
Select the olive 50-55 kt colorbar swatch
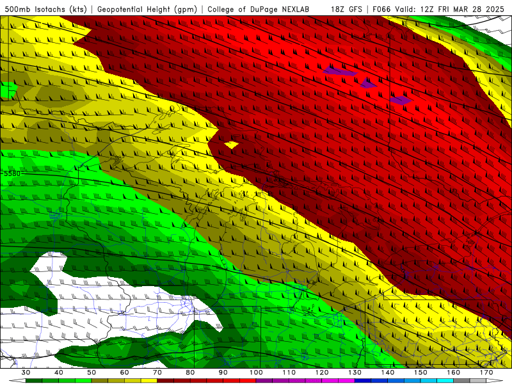coord(100,381)
